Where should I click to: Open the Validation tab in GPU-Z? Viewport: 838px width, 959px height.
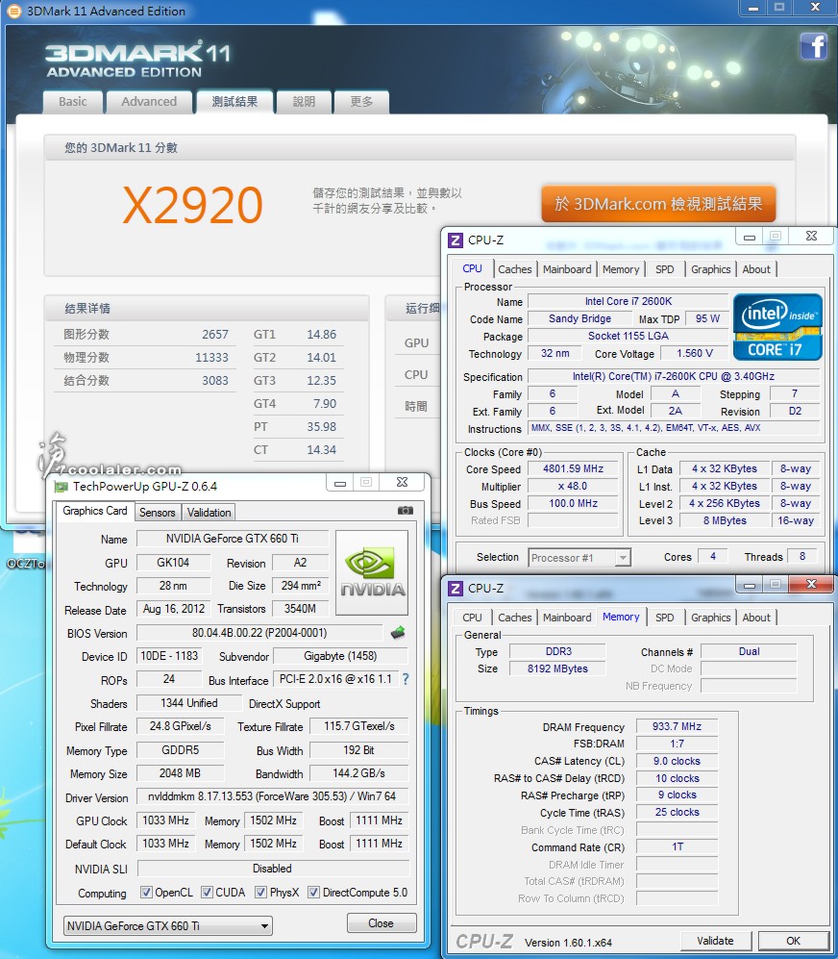coord(209,513)
